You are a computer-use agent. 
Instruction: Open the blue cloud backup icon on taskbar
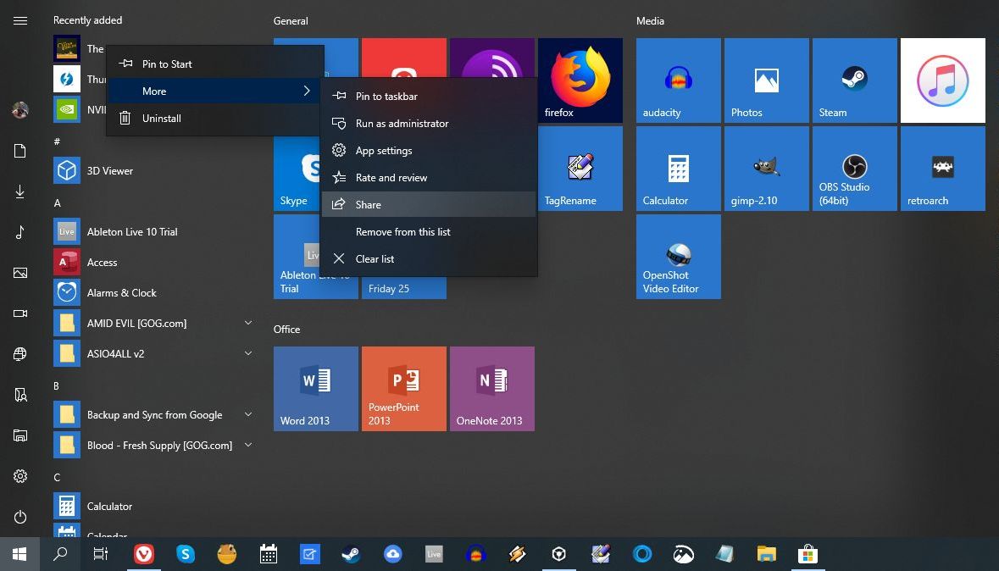click(x=392, y=554)
